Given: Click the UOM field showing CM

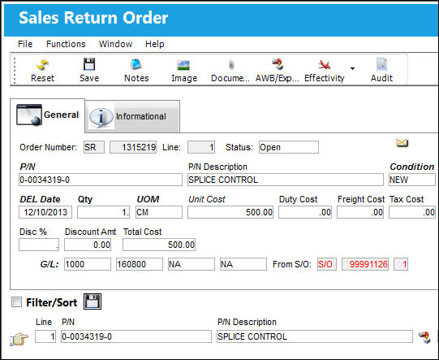Looking at the screenshot, I should (159, 212).
